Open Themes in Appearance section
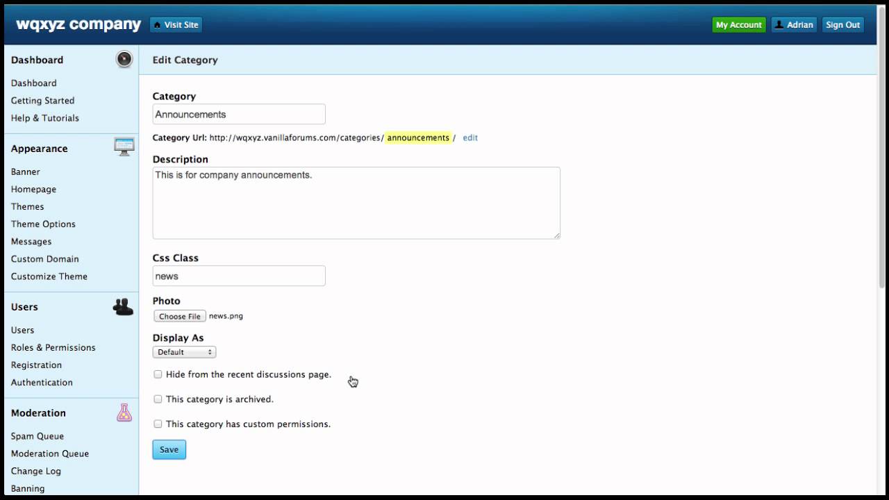The height and width of the screenshot is (500, 889). click(x=28, y=206)
